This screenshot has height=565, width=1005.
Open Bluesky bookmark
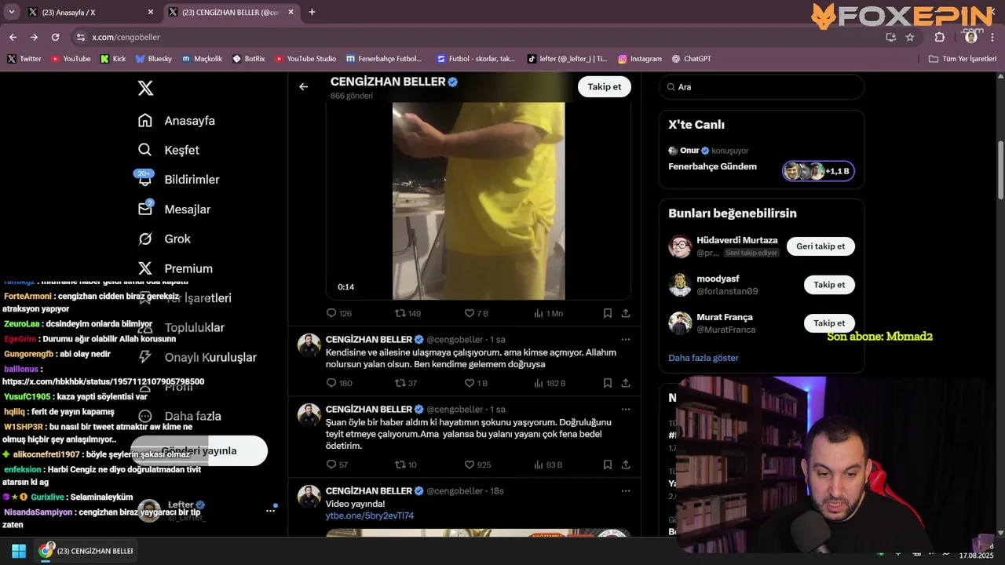(154, 59)
